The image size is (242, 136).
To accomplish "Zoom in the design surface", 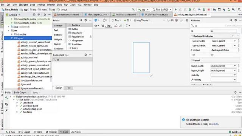I will coord(176,20).
